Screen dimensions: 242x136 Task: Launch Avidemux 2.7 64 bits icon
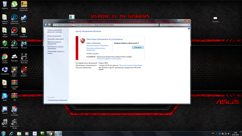pos(14,124)
